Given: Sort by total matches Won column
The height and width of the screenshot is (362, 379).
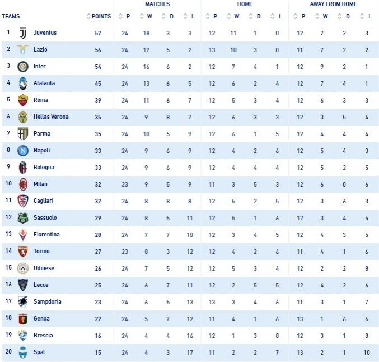Looking at the screenshot, I should click(146, 16).
